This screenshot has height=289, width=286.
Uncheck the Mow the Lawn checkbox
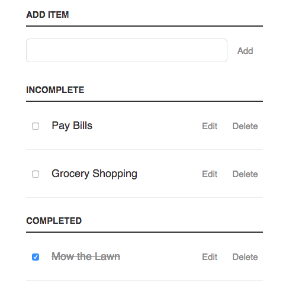(x=36, y=257)
